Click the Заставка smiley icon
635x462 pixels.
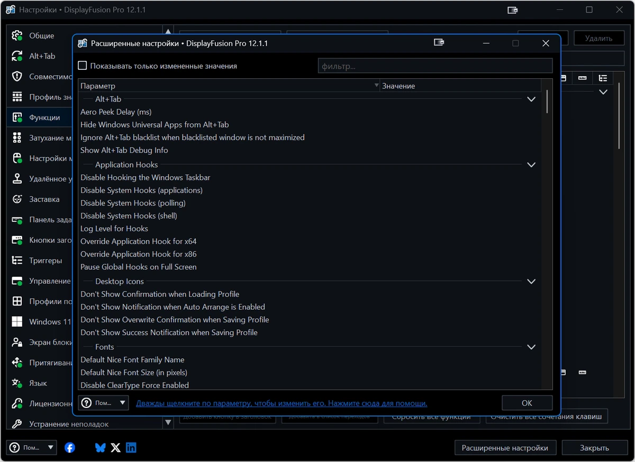click(17, 199)
